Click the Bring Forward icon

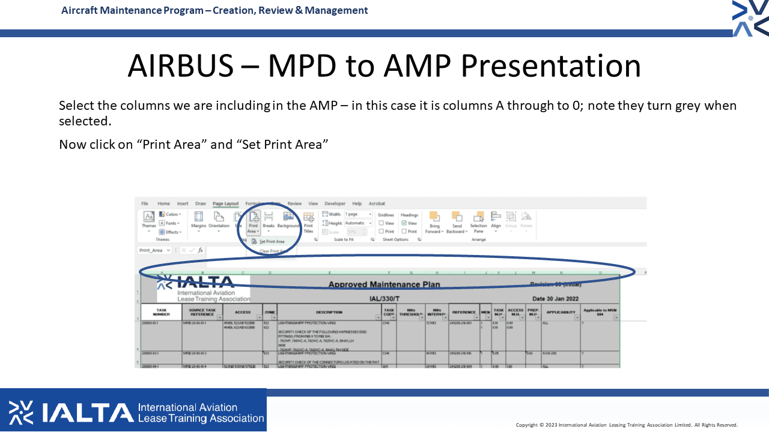434,216
